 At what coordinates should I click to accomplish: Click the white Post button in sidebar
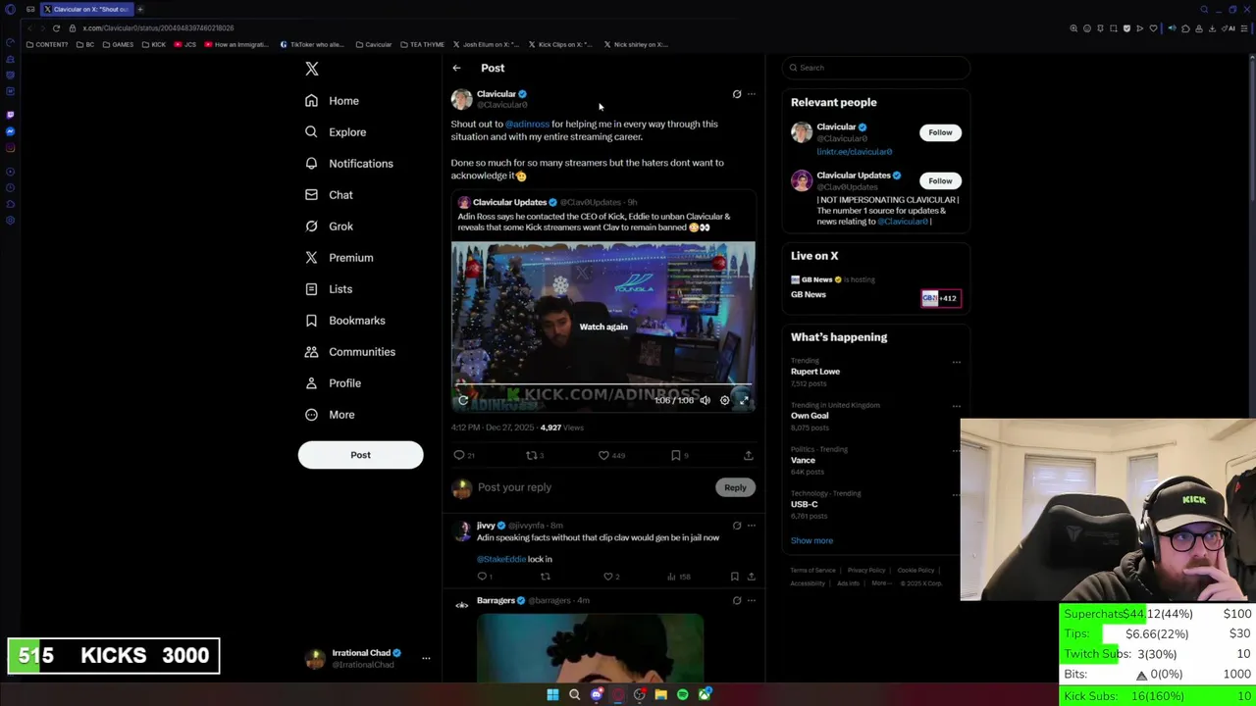360,455
